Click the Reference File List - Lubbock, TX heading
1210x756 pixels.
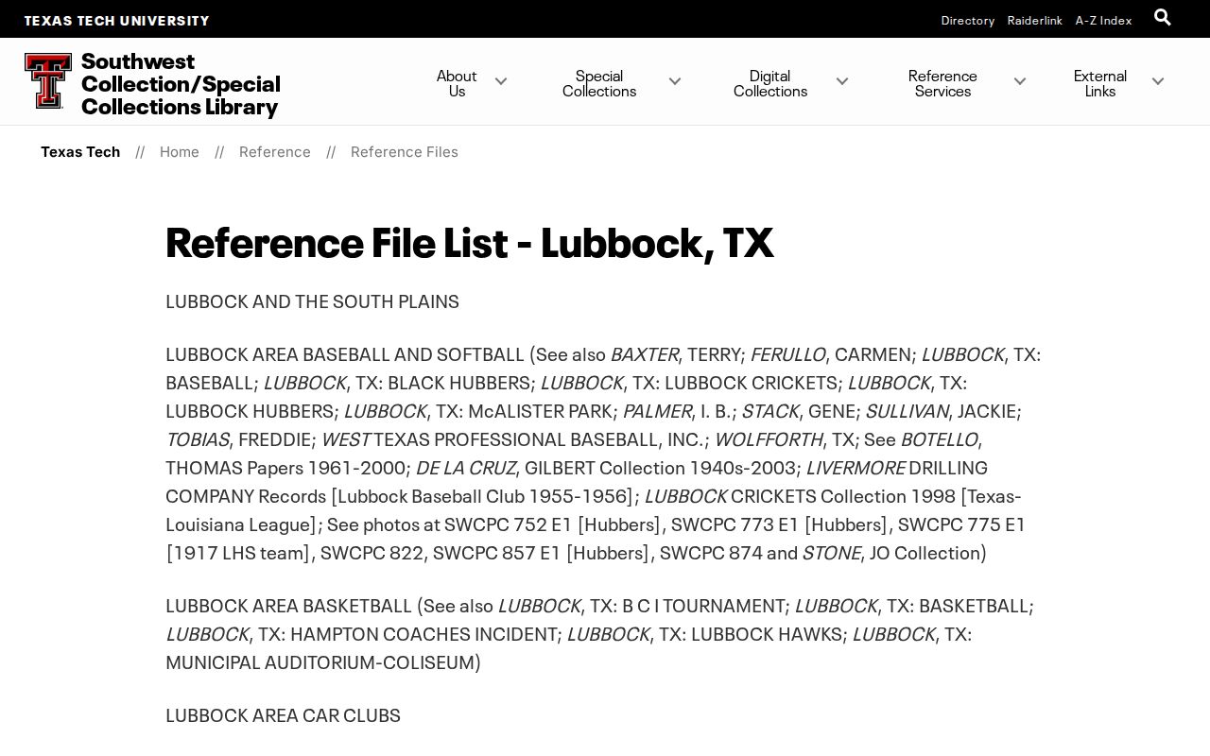(x=470, y=242)
